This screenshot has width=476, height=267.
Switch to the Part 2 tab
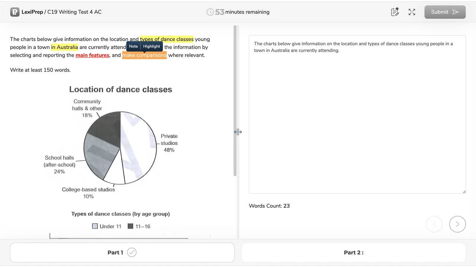[x=353, y=253]
